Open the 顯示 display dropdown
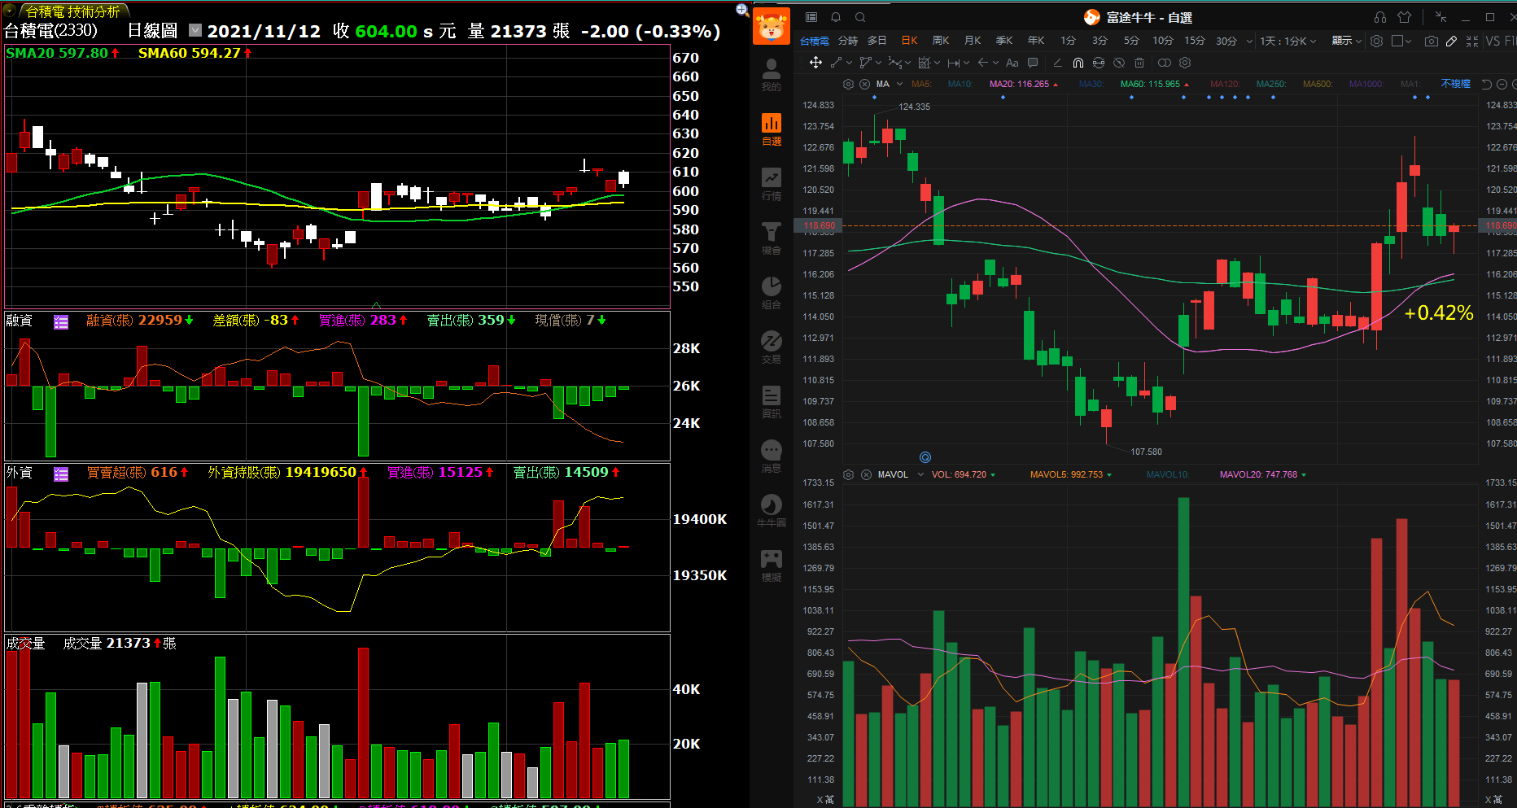Image resolution: width=1517 pixels, height=808 pixels. pyautogui.click(x=1347, y=41)
